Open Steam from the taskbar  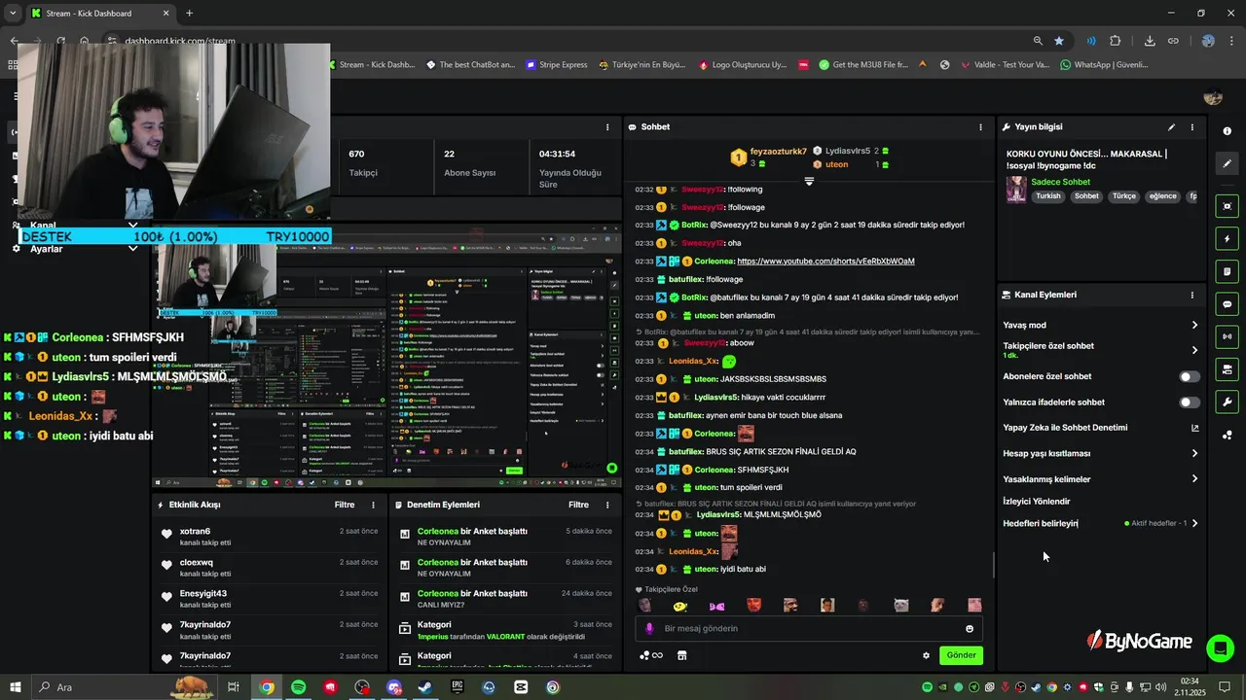click(x=425, y=687)
